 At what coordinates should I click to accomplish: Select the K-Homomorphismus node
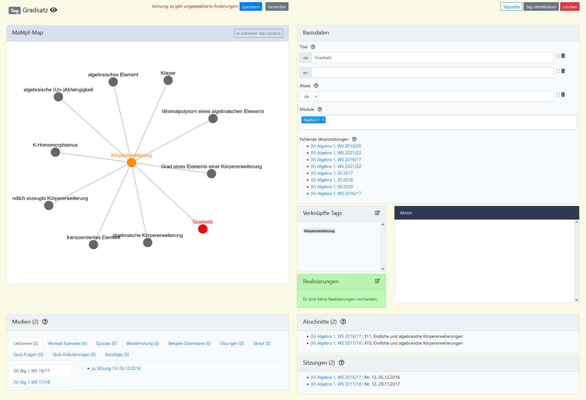[55, 152]
